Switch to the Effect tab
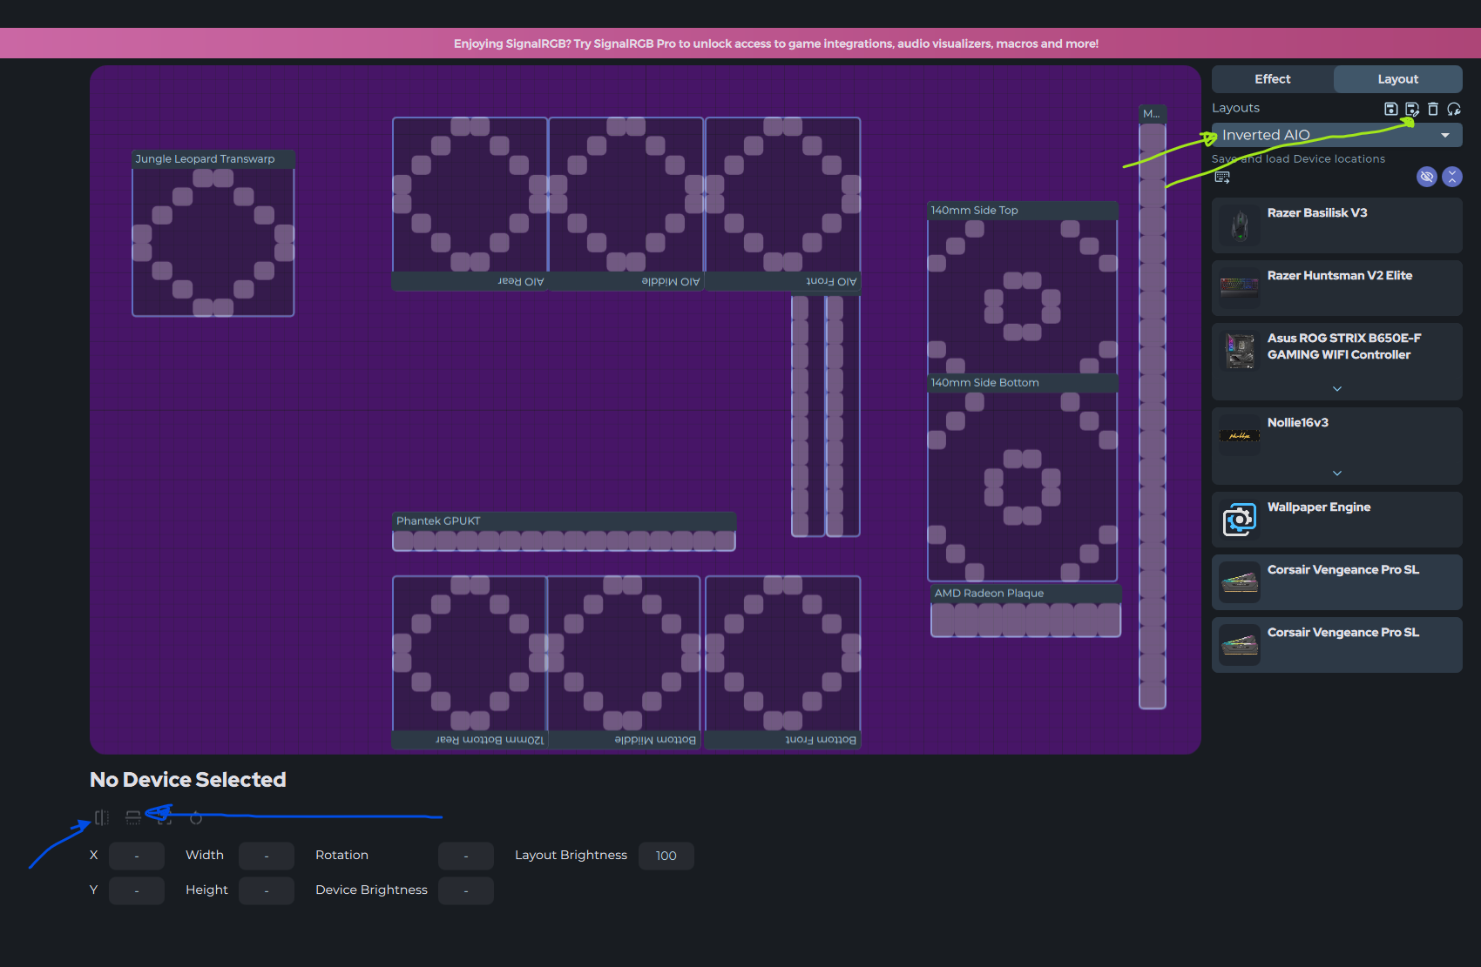Image resolution: width=1481 pixels, height=967 pixels. (1273, 79)
